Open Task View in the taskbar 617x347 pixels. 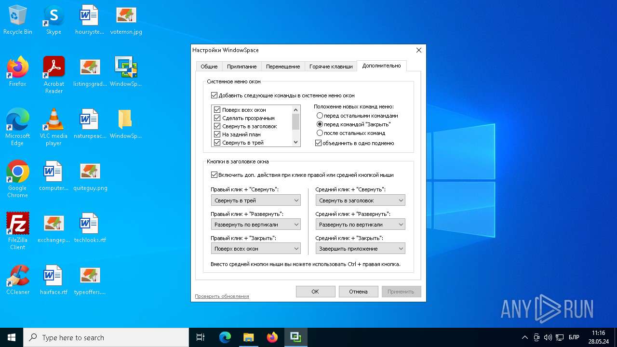[201, 337]
